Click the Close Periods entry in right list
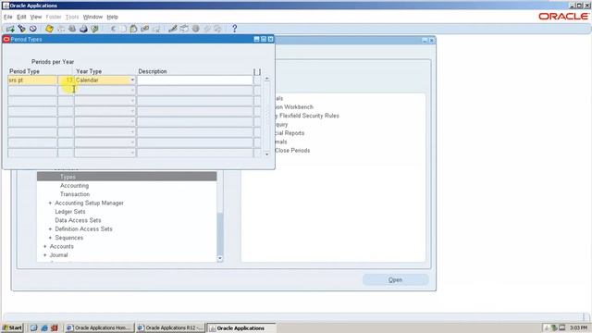 pyautogui.click(x=292, y=151)
